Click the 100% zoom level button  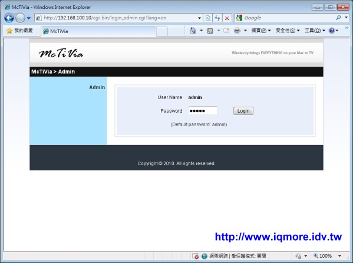tap(323, 256)
